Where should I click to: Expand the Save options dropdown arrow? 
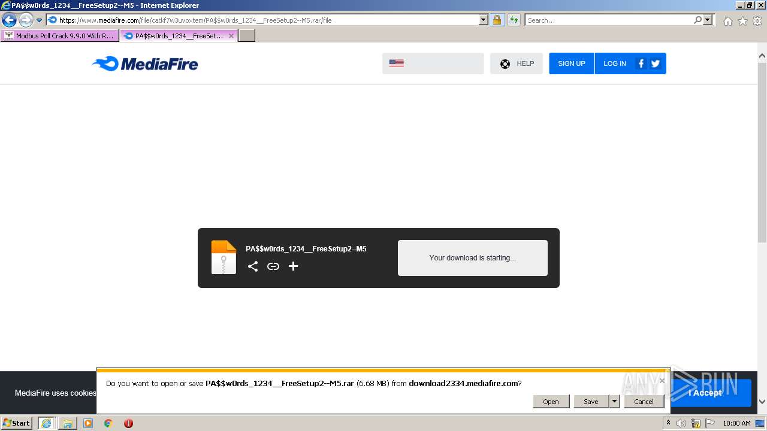pyautogui.click(x=614, y=402)
